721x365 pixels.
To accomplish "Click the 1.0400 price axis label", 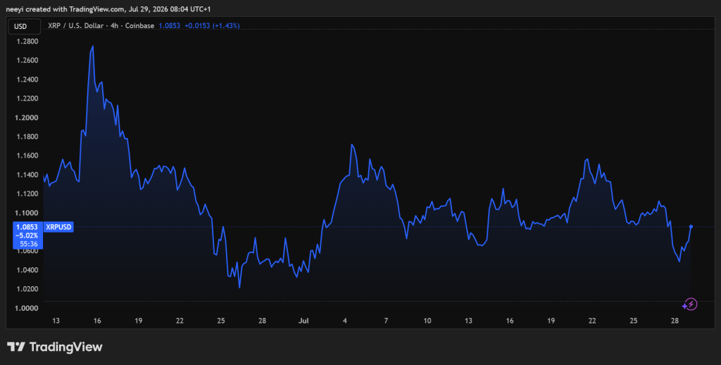I will (27, 270).
